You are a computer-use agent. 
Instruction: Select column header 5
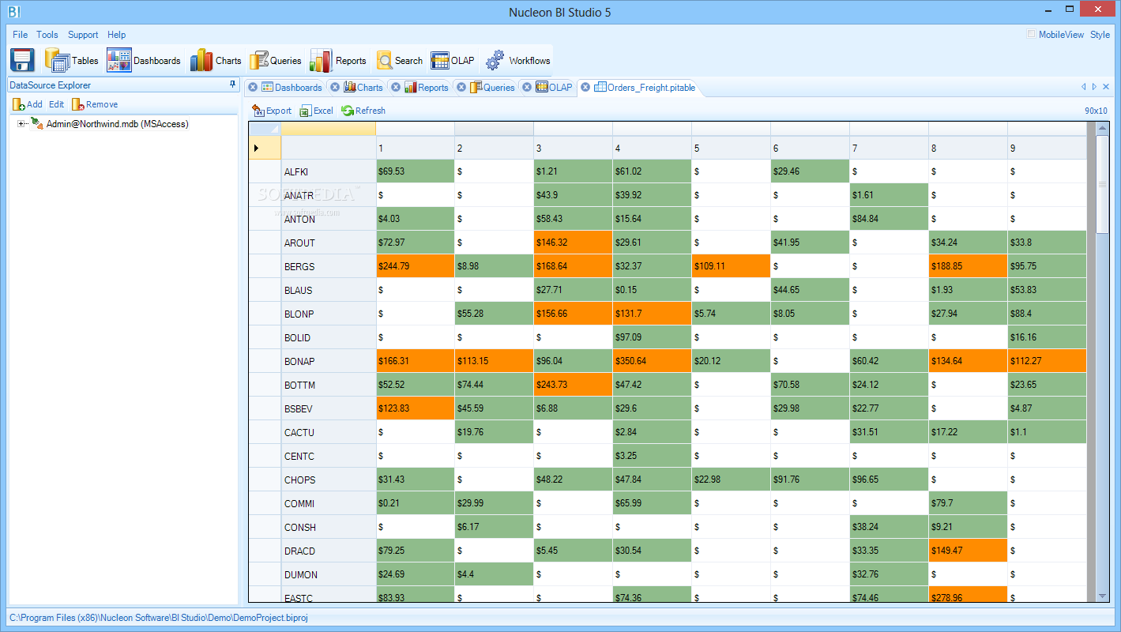pyautogui.click(x=732, y=148)
